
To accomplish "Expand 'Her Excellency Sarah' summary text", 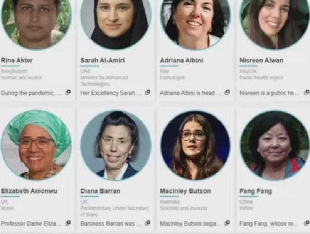I will 111,93.
